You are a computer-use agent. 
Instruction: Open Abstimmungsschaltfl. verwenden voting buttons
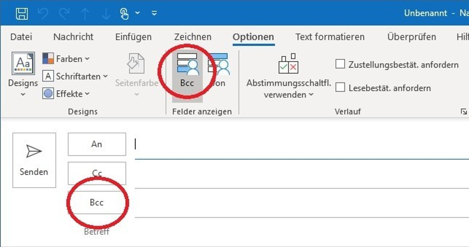[x=289, y=76]
